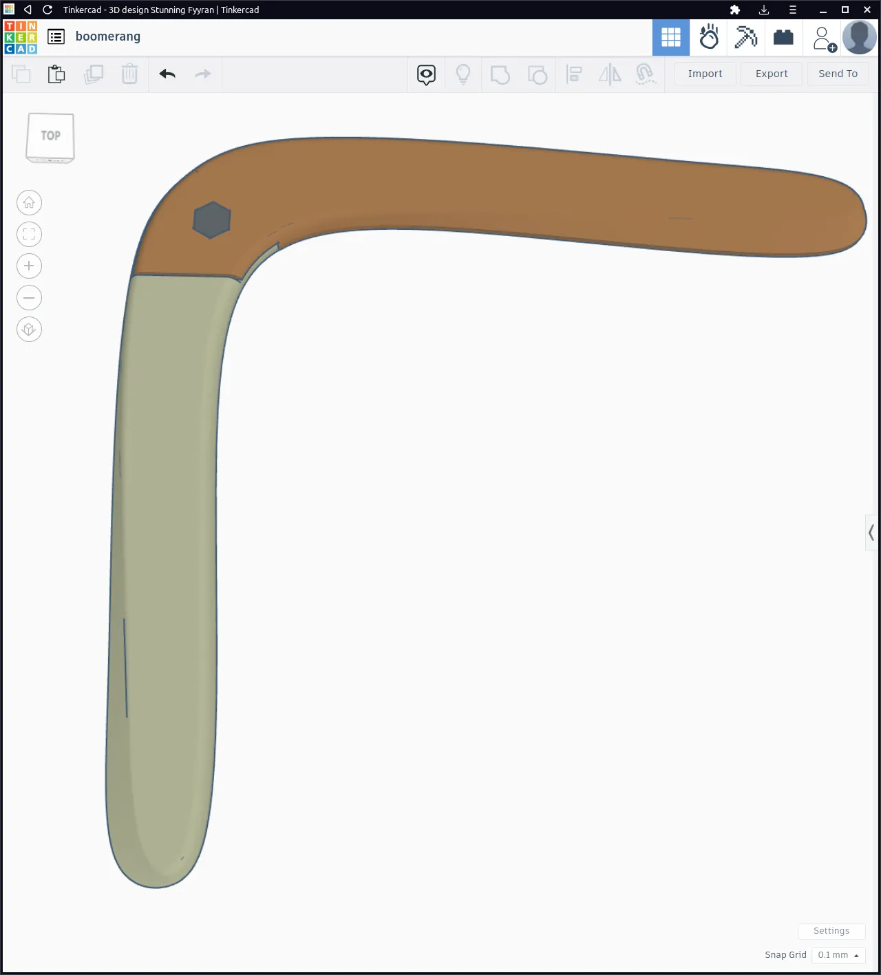
Task: Click the TOP view cube
Action: (x=50, y=137)
